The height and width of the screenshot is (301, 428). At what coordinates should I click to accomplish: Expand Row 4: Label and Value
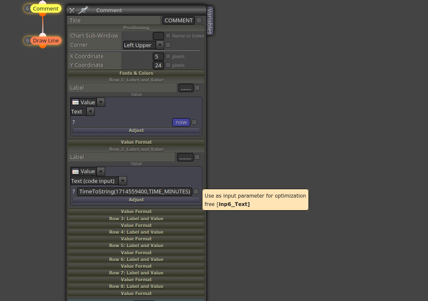136,232
